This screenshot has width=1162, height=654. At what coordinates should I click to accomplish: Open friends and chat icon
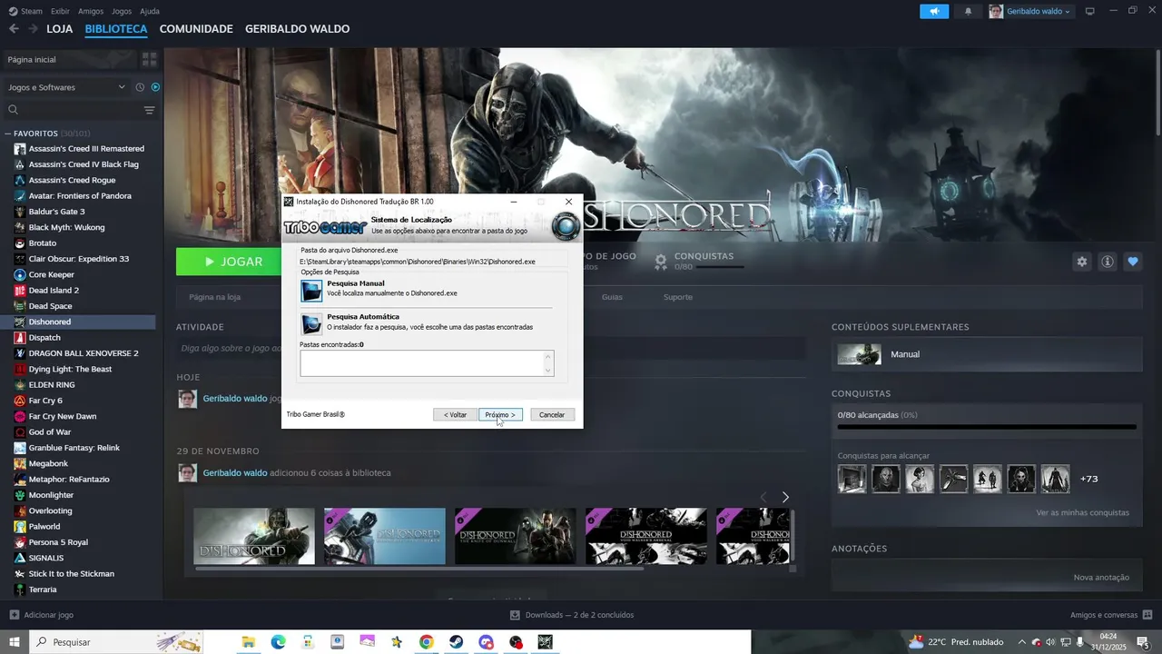1147,615
